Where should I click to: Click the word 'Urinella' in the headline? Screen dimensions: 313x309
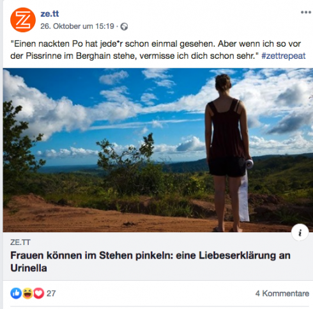29,268
